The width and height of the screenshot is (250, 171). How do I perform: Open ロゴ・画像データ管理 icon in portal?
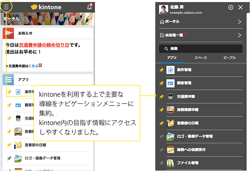tap(18, 158)
